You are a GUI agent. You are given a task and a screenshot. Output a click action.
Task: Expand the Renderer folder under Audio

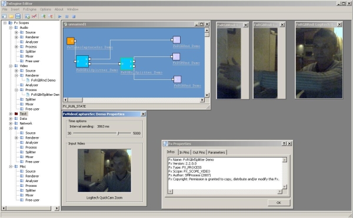point(16,37)
